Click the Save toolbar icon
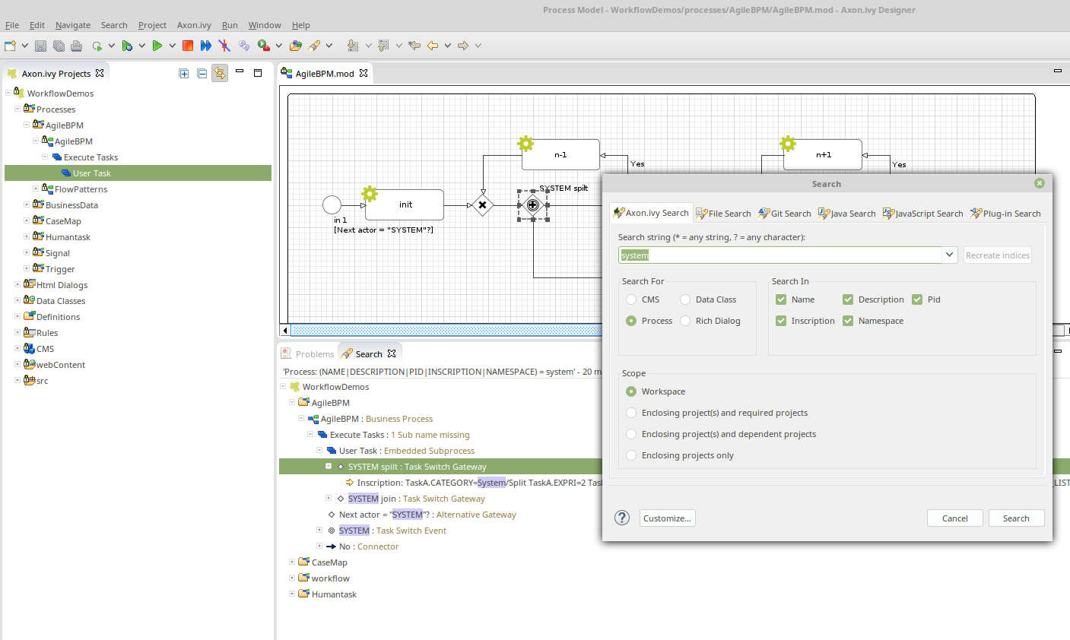The width and height of the screenshot is (1070, 640). pos(41,46)
